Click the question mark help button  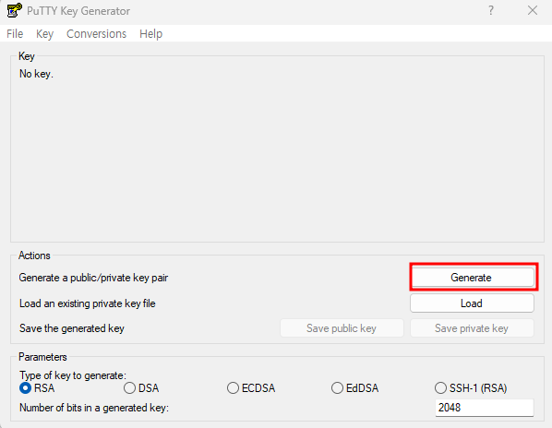click(x=491, y=10)
